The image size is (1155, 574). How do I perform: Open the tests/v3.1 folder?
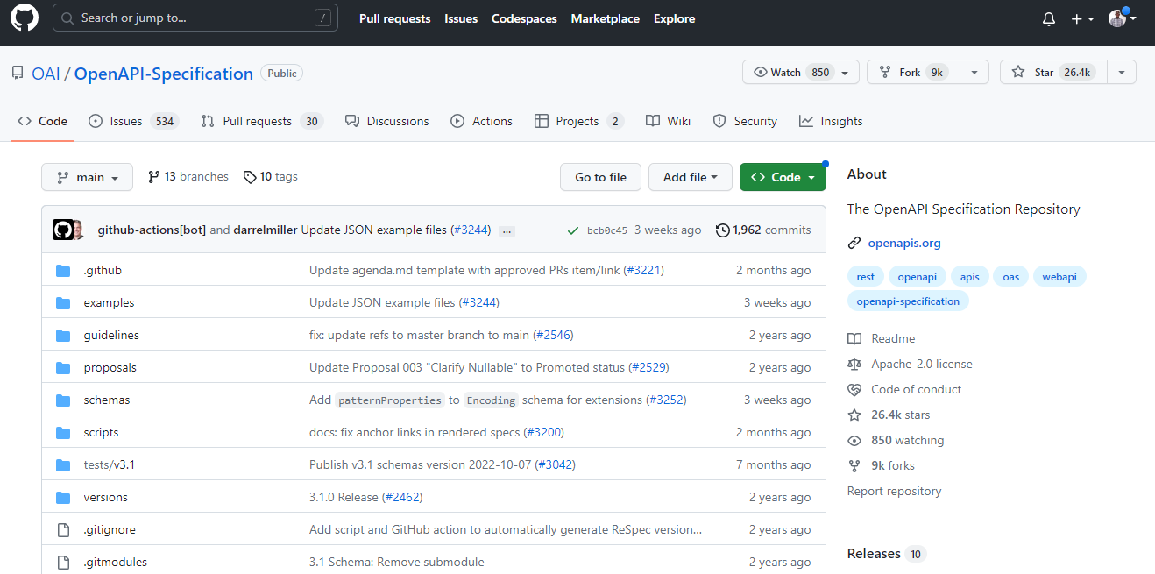[109, 464]
